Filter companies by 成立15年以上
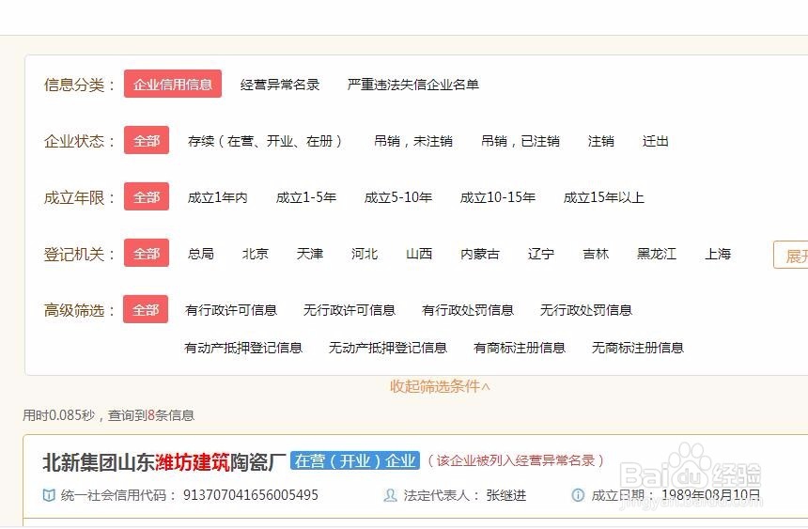 click(604, 197)
